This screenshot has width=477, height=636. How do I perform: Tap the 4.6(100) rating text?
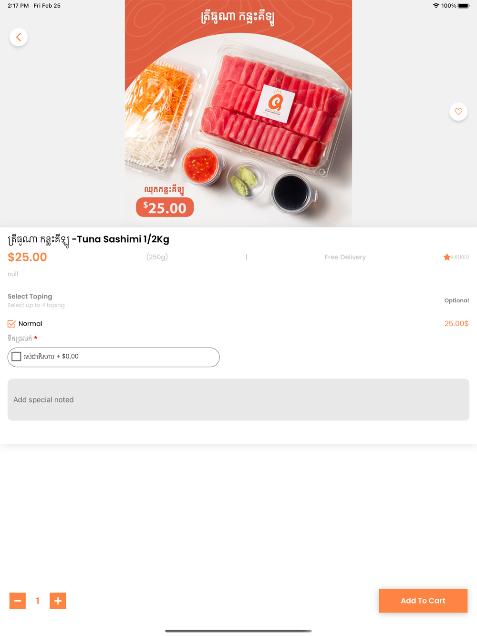[x=460, y=257]
